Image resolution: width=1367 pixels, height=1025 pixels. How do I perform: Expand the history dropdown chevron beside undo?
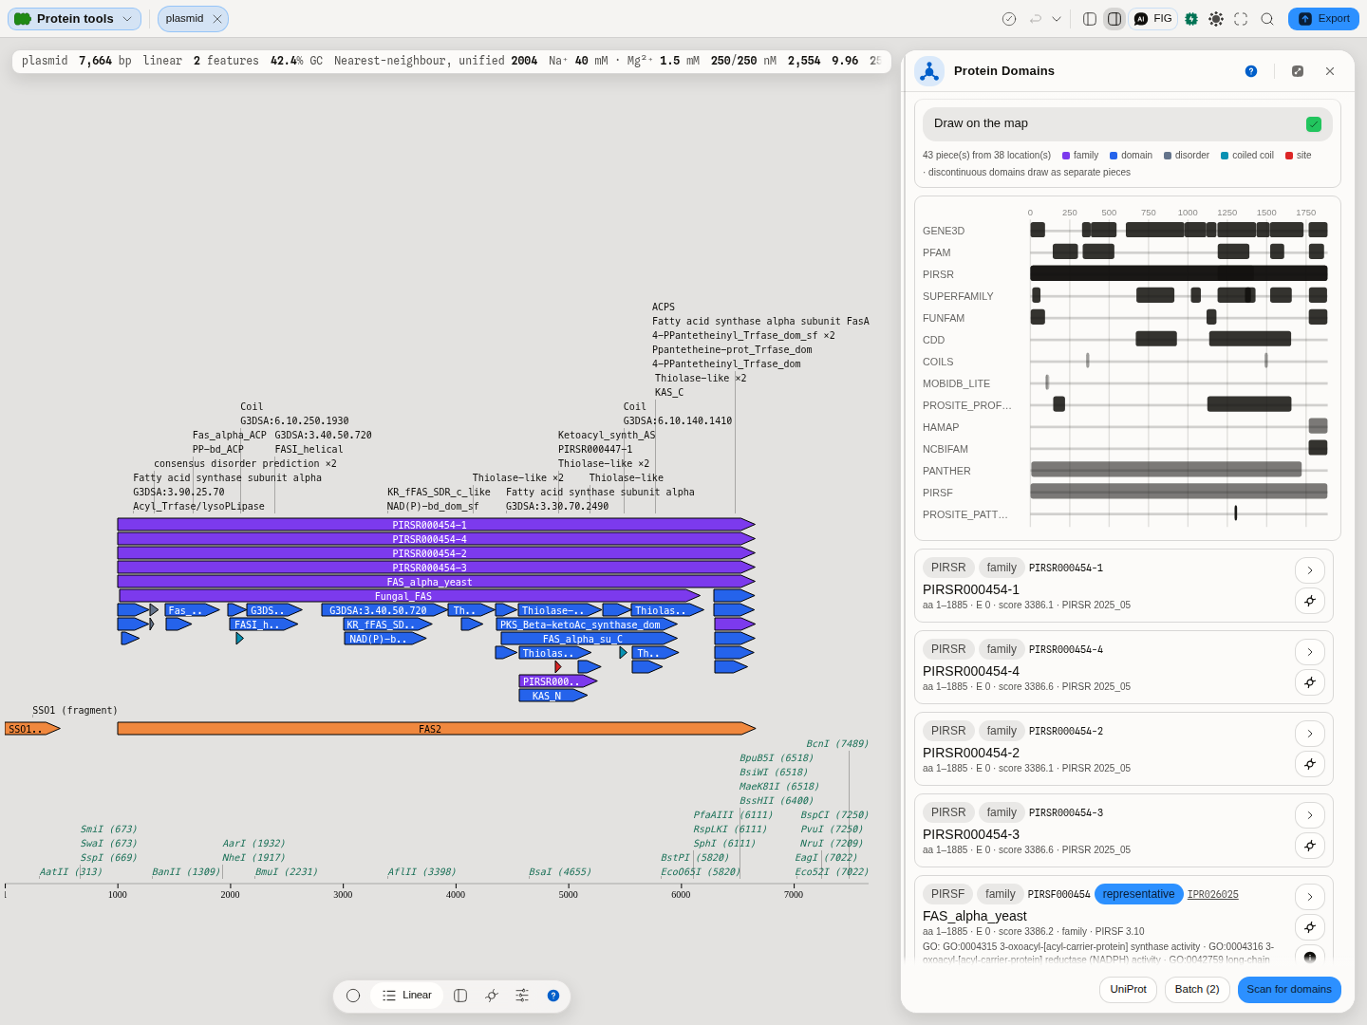coord(1057,19)
